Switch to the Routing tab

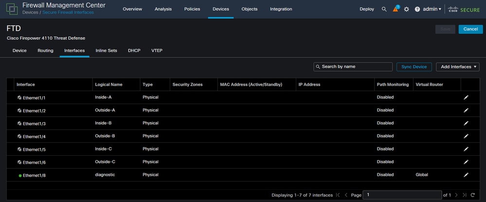click(x=46, y=51)
